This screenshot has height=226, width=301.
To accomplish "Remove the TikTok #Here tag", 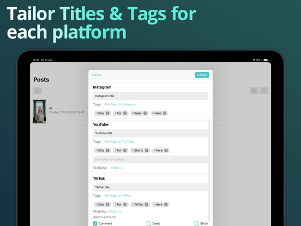I will tap(166, 205).
